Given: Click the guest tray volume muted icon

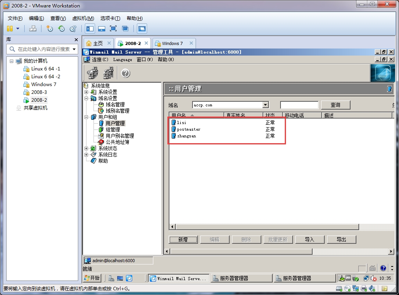Looking at the screenshot, I should click(x=373, y=279).
